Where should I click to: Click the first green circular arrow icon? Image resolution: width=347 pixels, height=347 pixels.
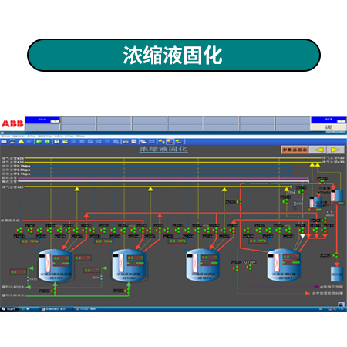click(x=39, y=142)
